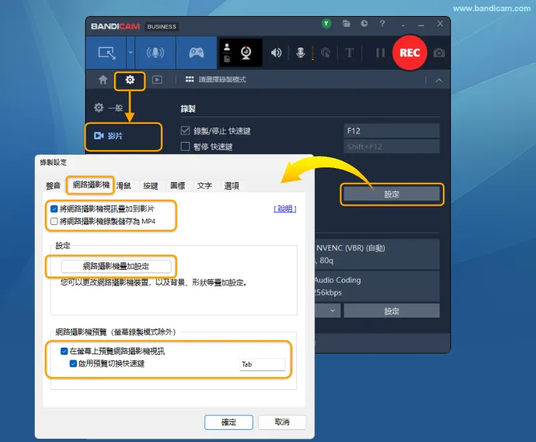Switch to the 按鍵 tab
The width and height of the screenshot is (536, 442).
tap(150, 186)
